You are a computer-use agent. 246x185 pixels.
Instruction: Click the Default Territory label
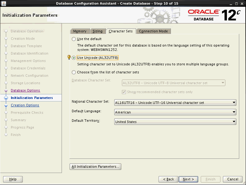(86, 121)
